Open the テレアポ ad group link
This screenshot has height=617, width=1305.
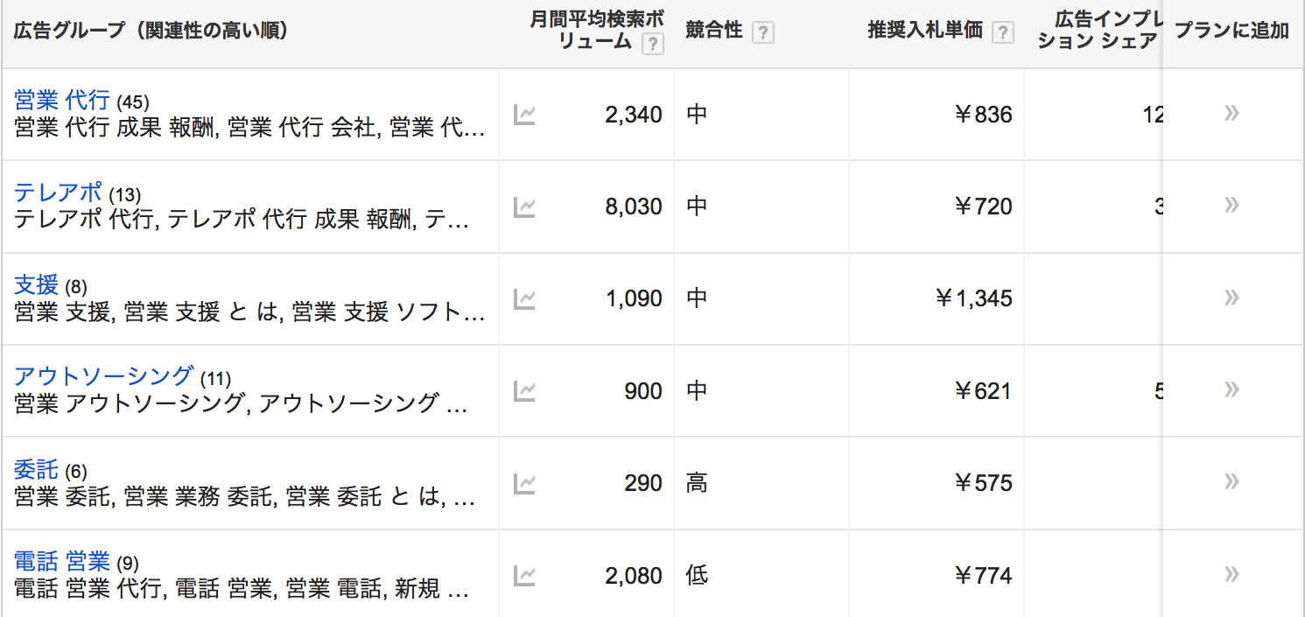coord(58,192)
